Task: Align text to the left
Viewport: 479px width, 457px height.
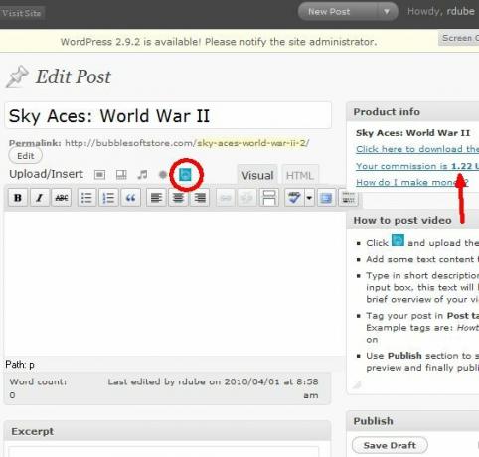Action: pos(156,198)
